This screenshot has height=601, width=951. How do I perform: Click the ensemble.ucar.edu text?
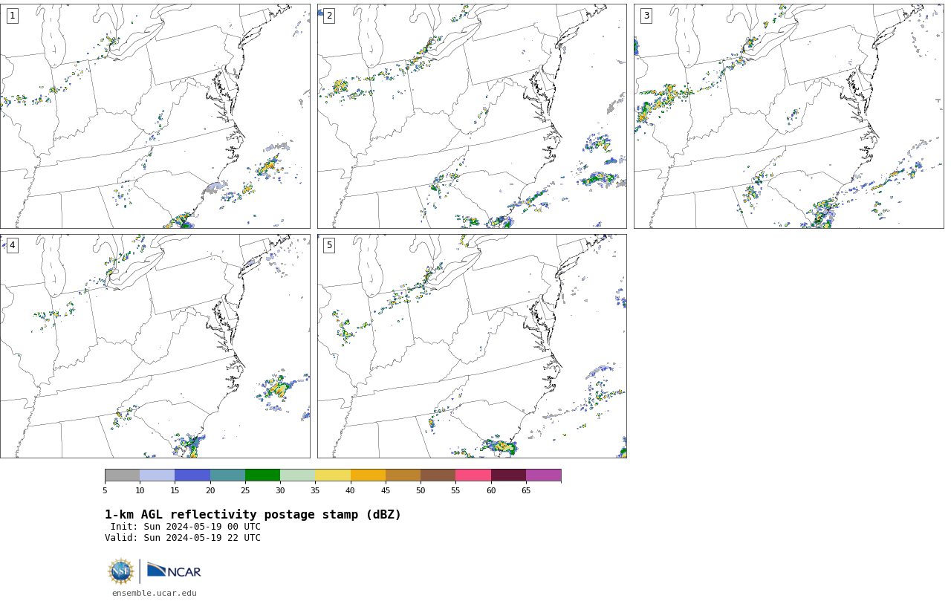(155, 593)
